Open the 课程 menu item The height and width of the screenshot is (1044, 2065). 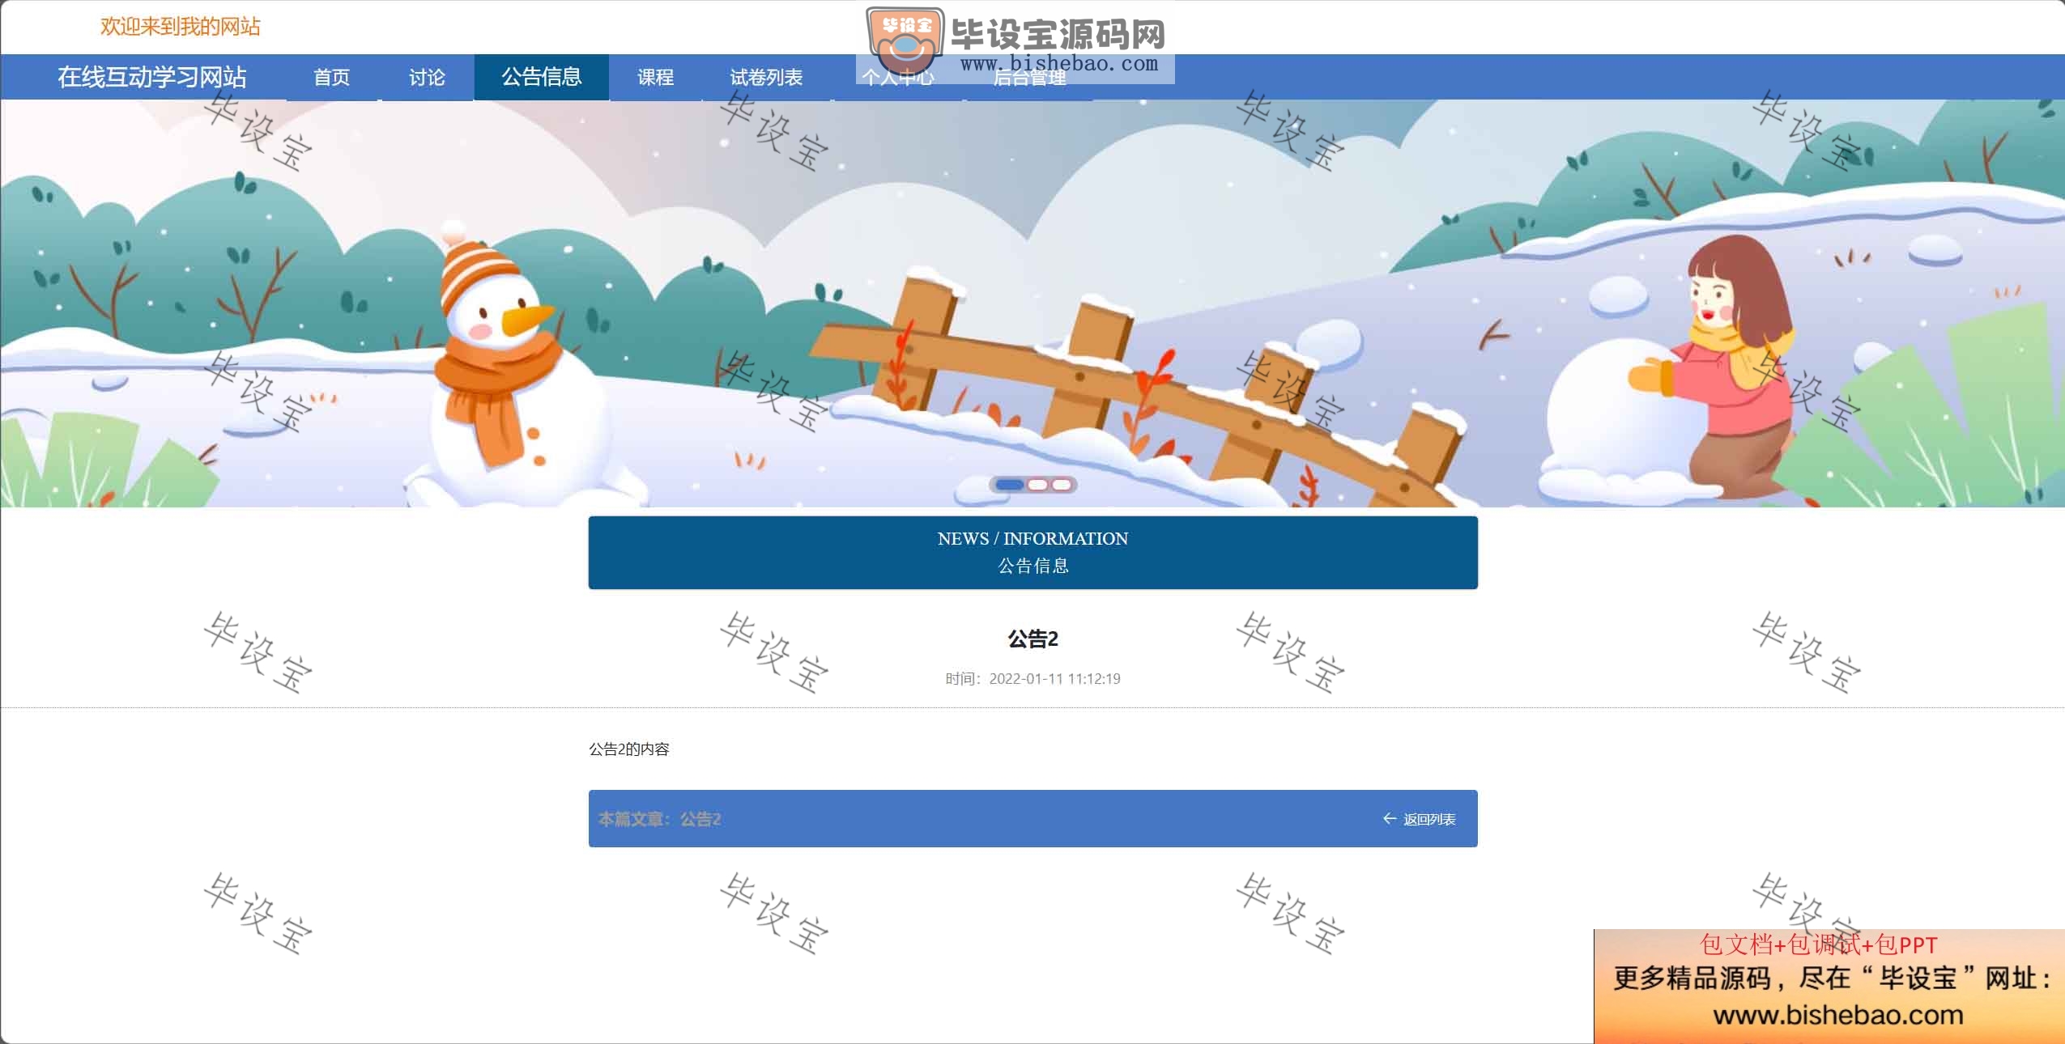tap(655, 77)
